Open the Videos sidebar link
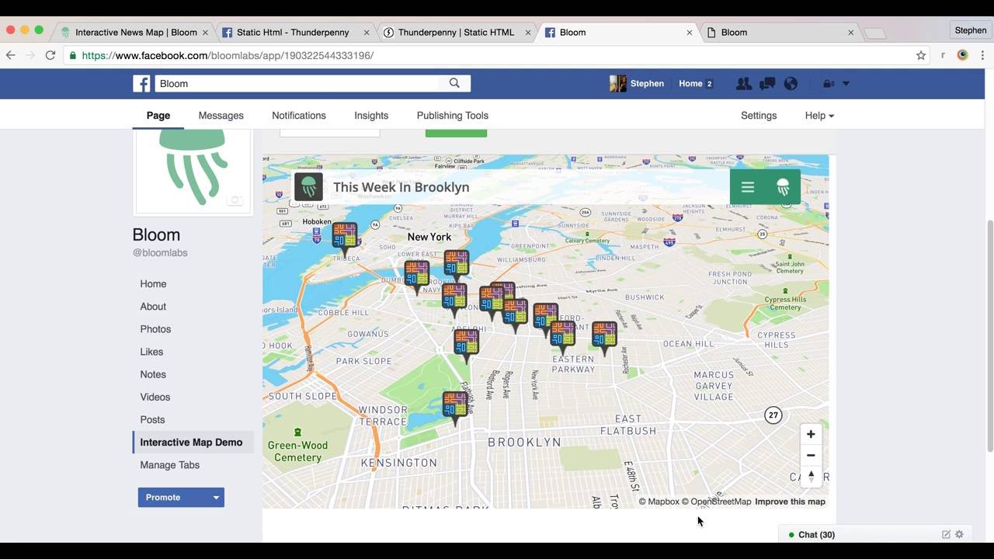This screenshot has height=559, width=994. 155,397
